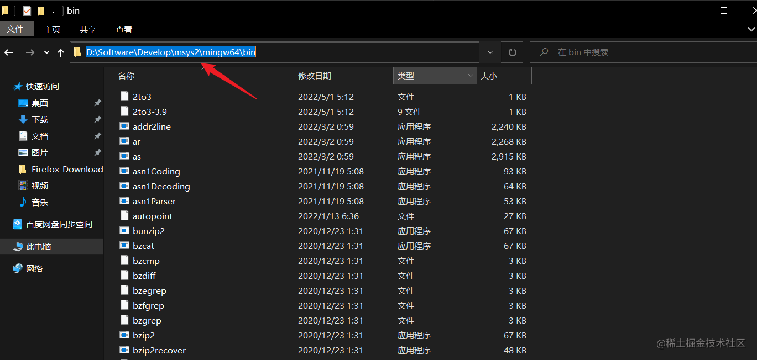Open the 类型 column filter dropdown
This screenshot has height=360, width=757.
469,76
